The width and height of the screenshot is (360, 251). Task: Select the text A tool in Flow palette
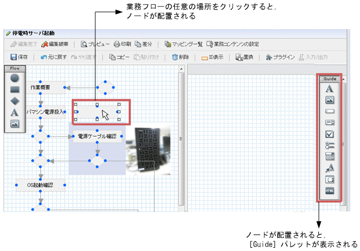coord(14,112)
